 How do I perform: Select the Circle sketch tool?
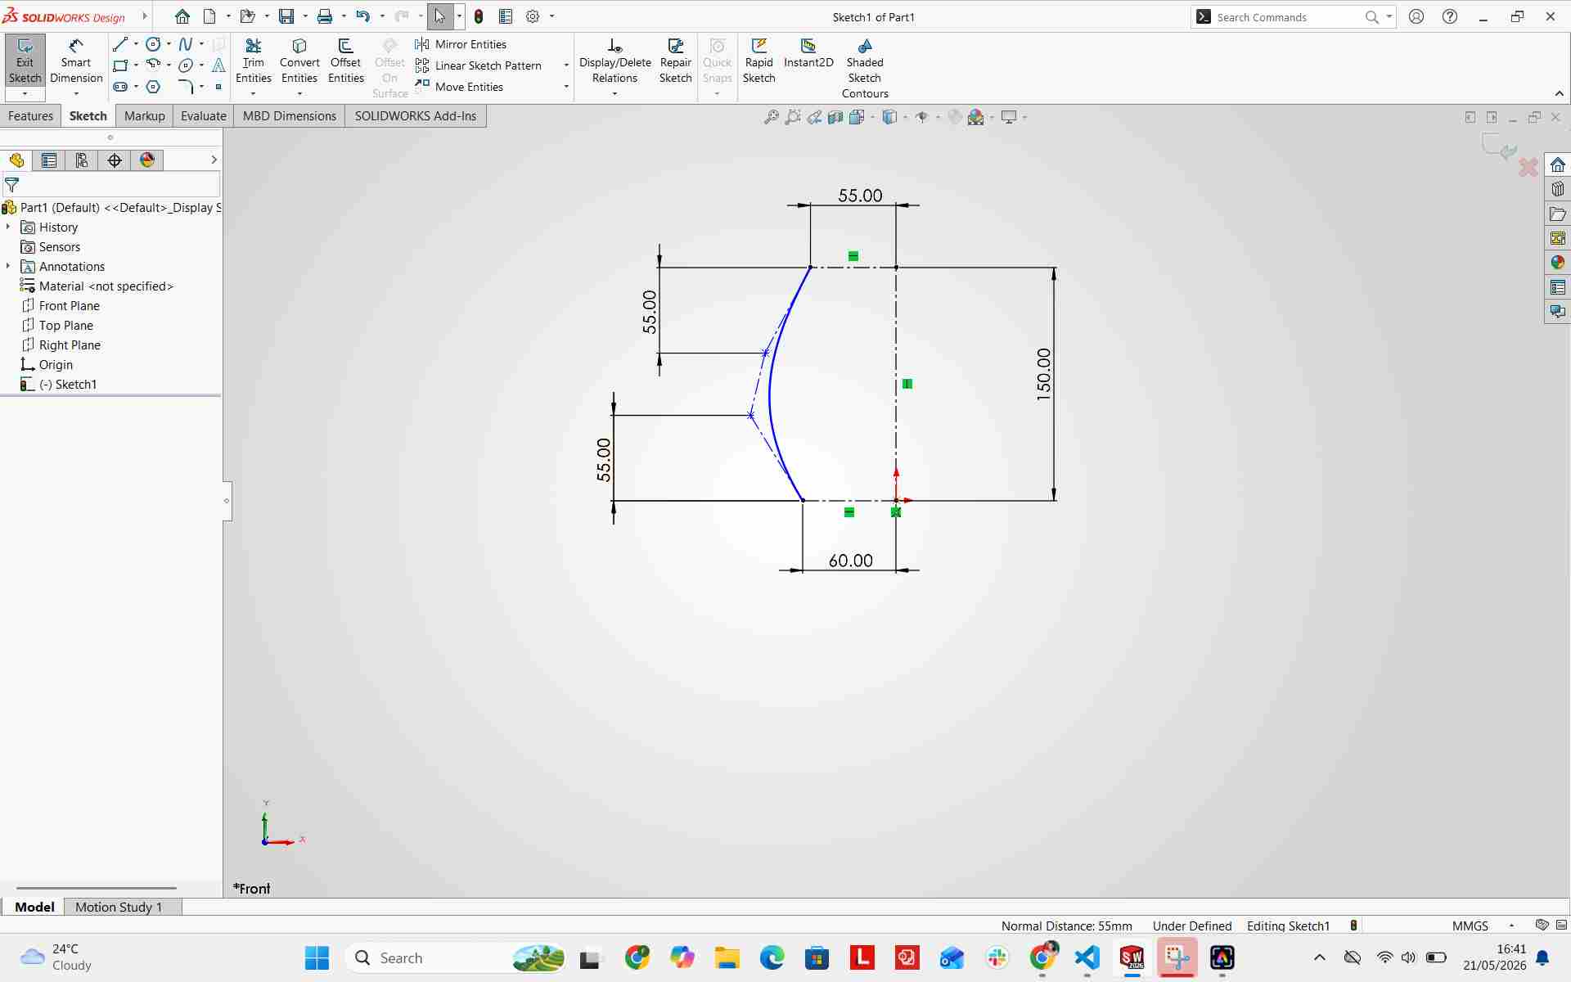[x=153, y=44]
